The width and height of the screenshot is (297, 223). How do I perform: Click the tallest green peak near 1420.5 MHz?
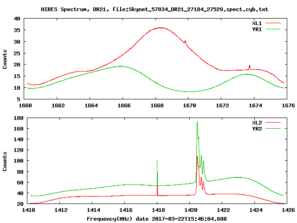tap(197, 123)
